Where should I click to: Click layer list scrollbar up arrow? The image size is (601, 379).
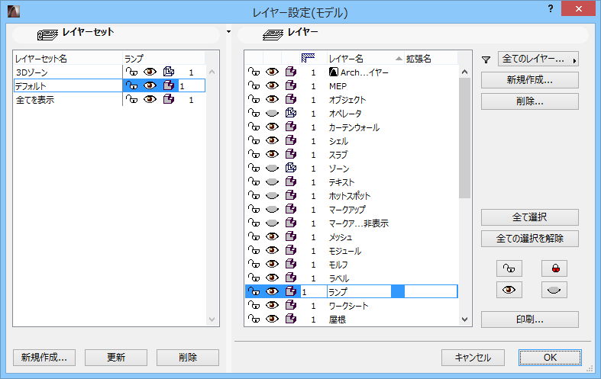point(464,72)
